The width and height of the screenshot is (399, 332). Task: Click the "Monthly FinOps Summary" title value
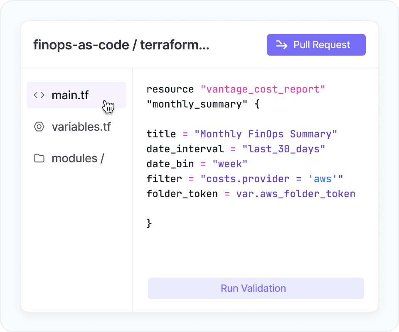(x=266, y=134)
